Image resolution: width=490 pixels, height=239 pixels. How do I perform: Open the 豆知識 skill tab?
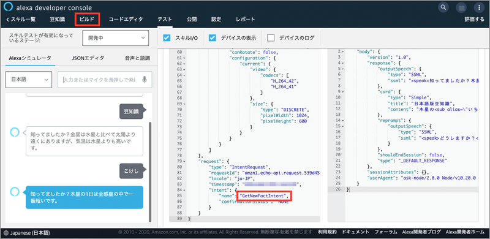pyautogui.click(x=57, y=20)
